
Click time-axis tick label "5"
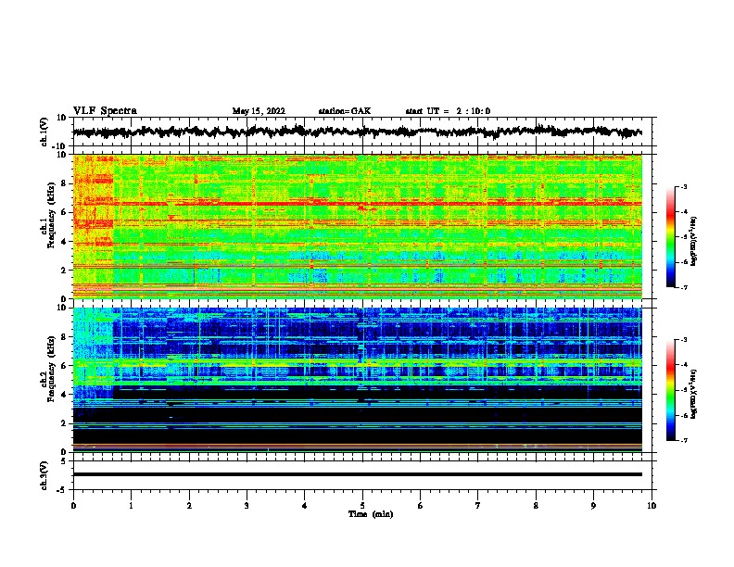tap(362, 506)
